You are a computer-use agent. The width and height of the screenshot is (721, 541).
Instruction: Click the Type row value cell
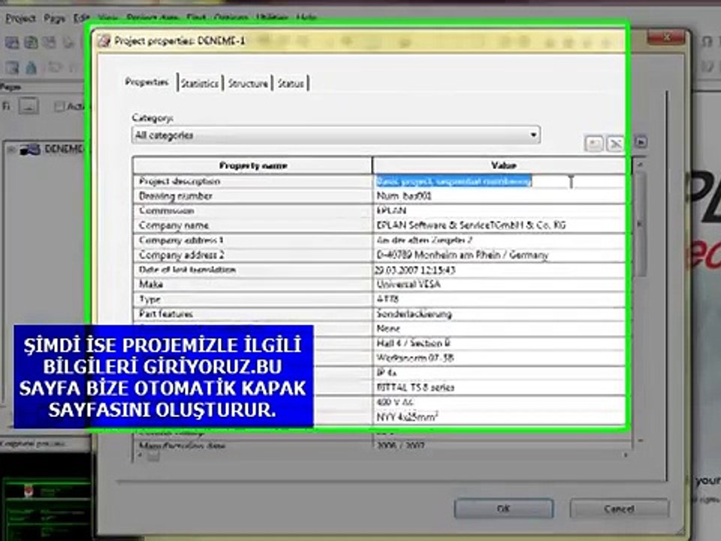pos(499,299)
